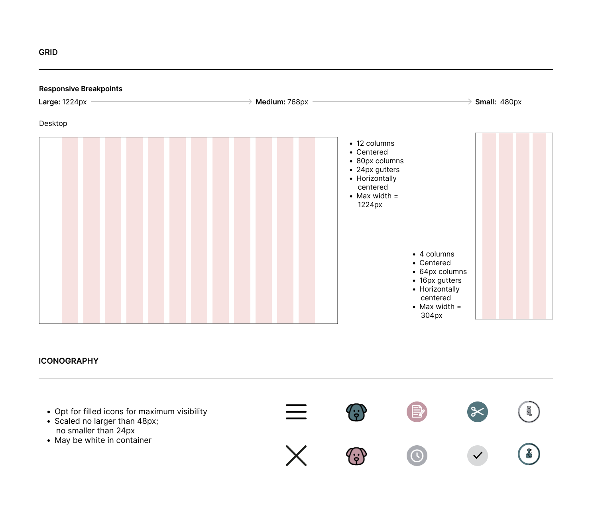Image resolution: width=598 pixels, height=513 pixels.
Task: Click the 4-column mobile grid preview
Action: point(514,226)
